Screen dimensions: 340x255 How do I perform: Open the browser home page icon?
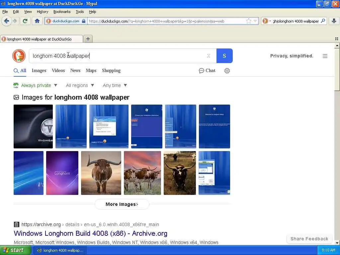click(x=37, y=21)
